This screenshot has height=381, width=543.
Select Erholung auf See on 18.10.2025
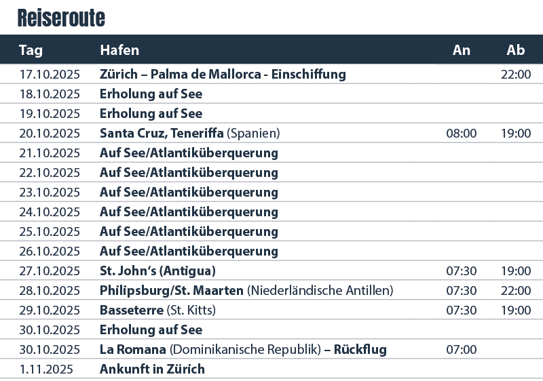(151, 94)
